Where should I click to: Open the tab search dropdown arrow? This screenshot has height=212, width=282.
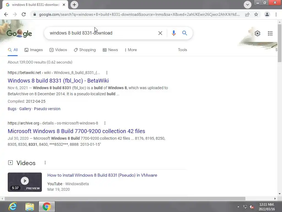click(x=248, y=5)
